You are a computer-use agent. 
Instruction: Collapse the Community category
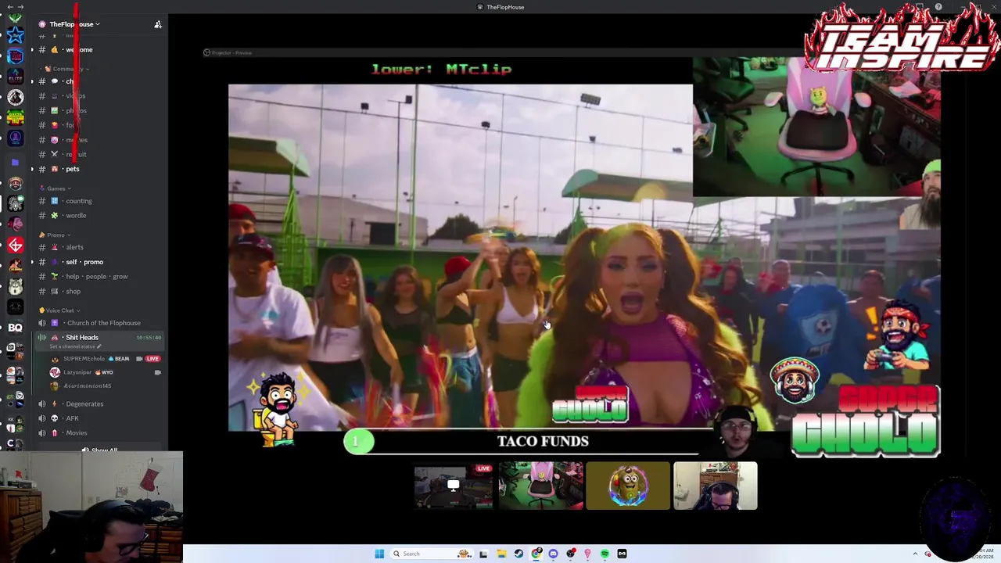pos(67,69)
